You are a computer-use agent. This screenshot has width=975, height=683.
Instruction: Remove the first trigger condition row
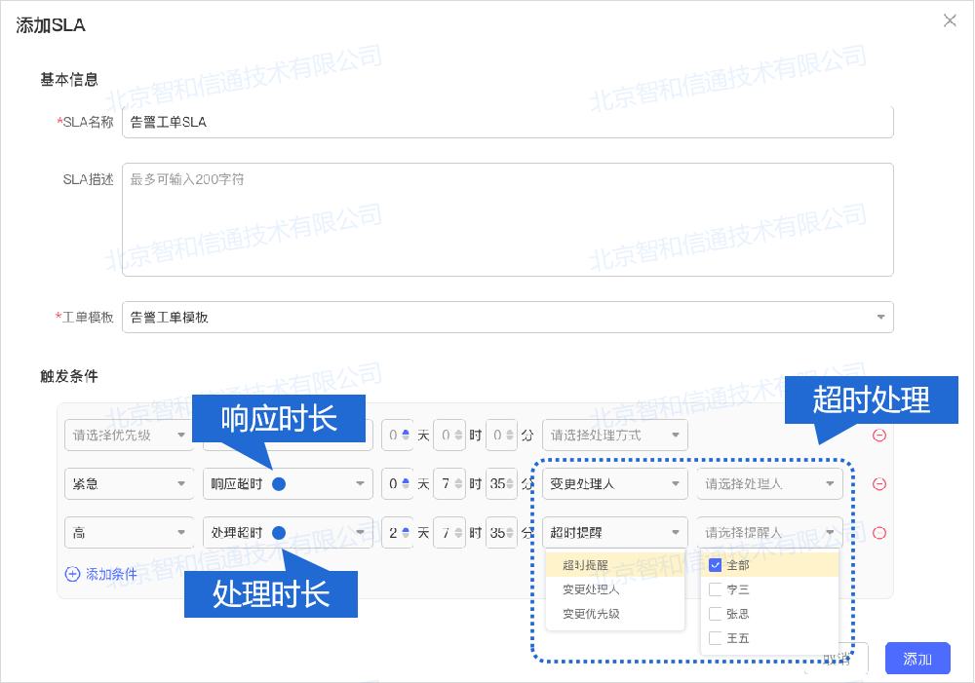coord(878,435)
